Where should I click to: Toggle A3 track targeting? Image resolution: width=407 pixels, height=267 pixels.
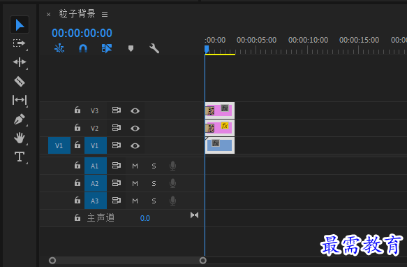[96, 201]
